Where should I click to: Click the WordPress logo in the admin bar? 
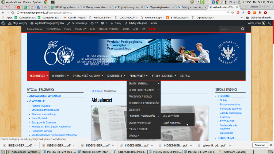coord(3,23)
